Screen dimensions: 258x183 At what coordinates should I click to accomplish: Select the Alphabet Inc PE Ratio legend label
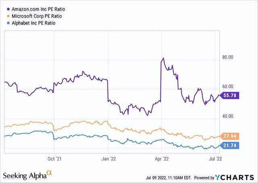(x=33, y=23)
